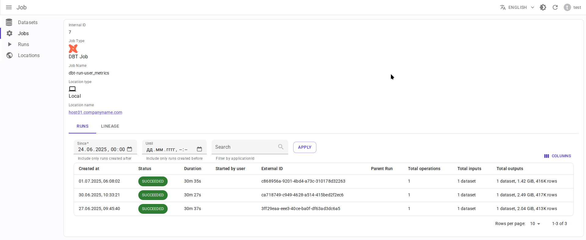Open the hamburger navigation menu
Screen dimensions: 586x240
click(9, 7)
